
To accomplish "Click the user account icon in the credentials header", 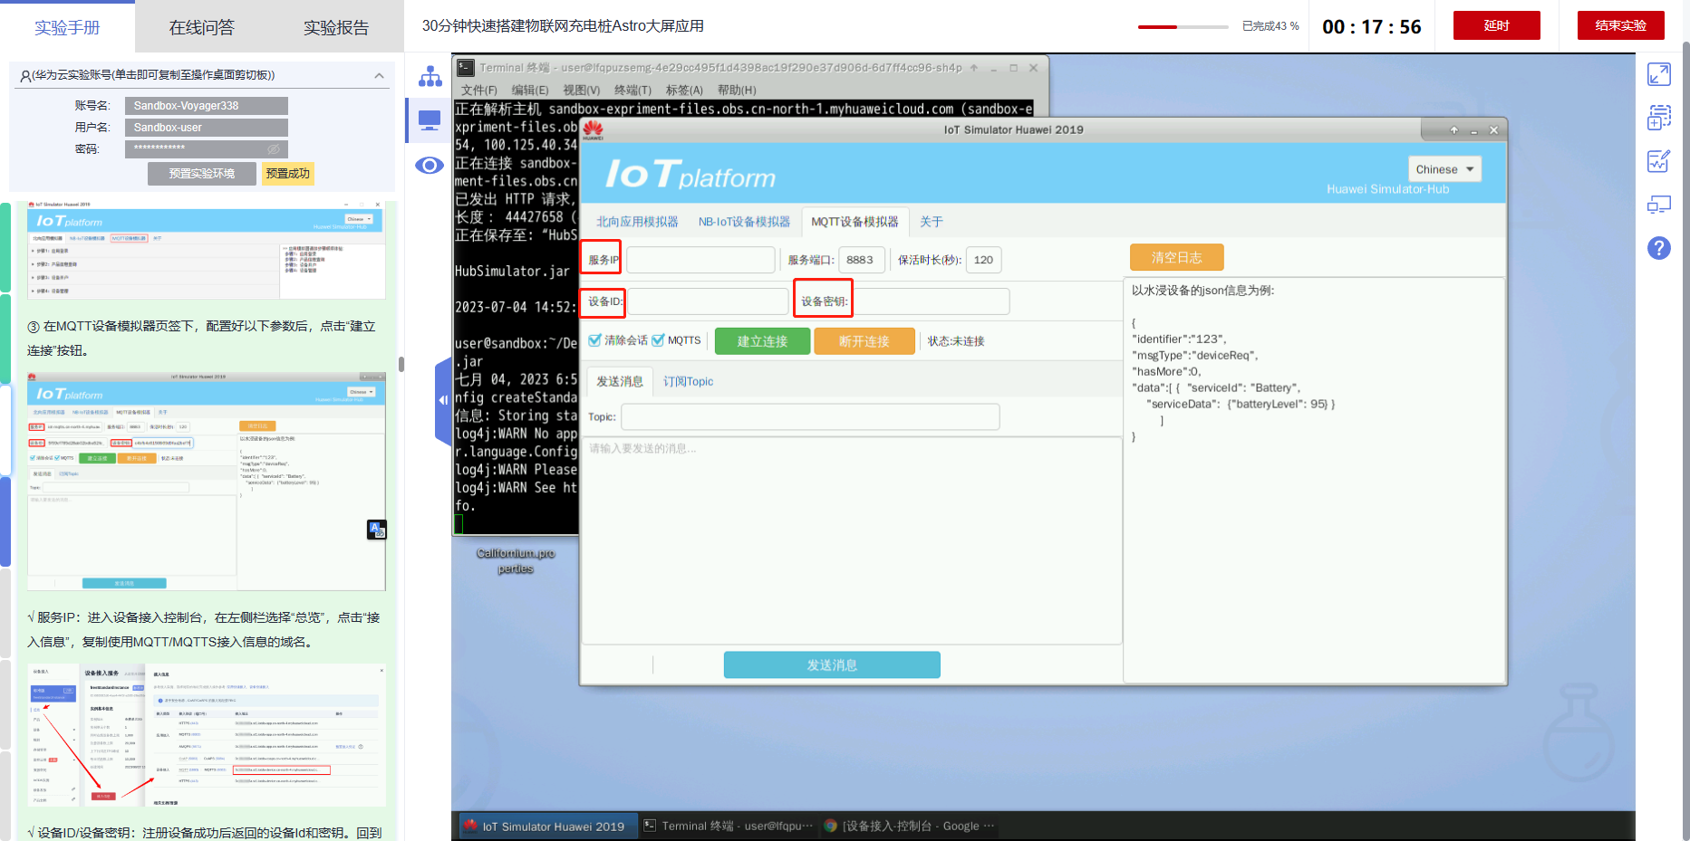I will 25,76.
